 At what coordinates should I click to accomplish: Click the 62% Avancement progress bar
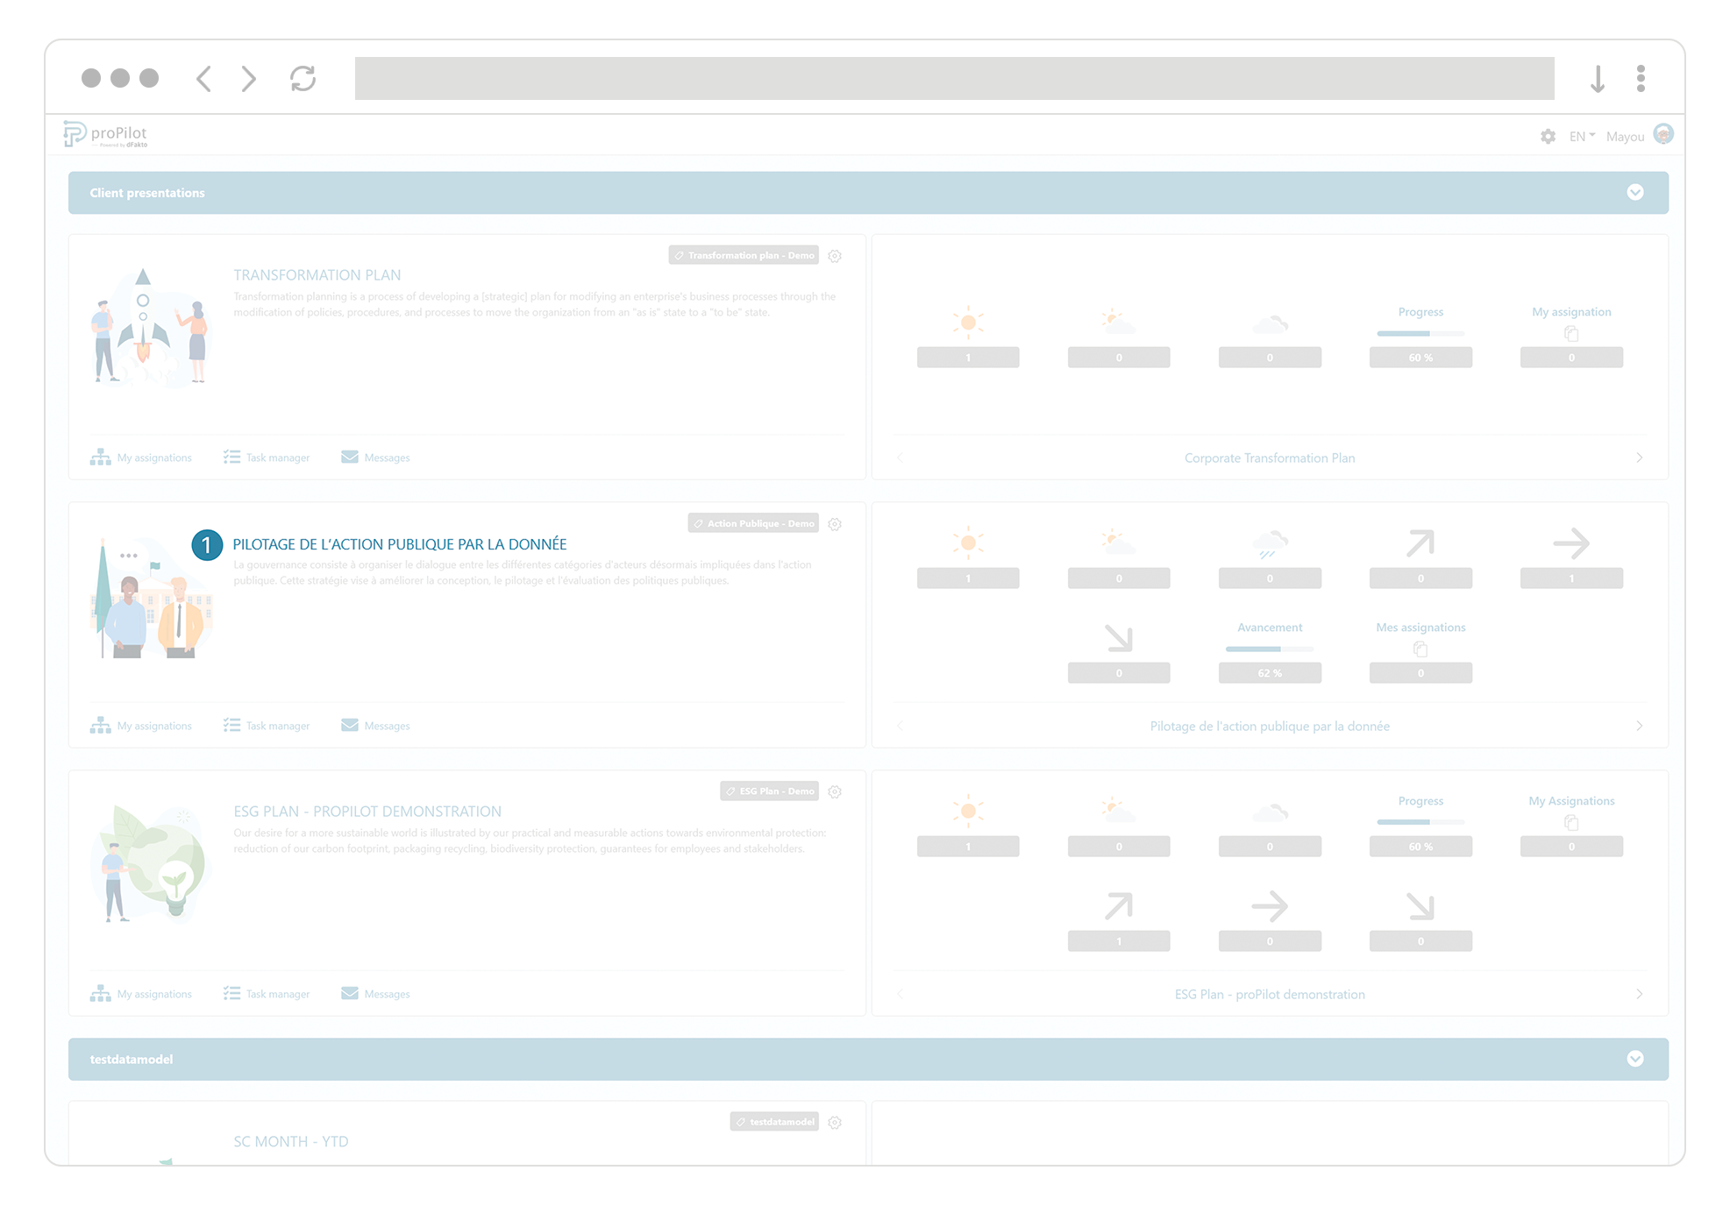(x=1269, y=649)
